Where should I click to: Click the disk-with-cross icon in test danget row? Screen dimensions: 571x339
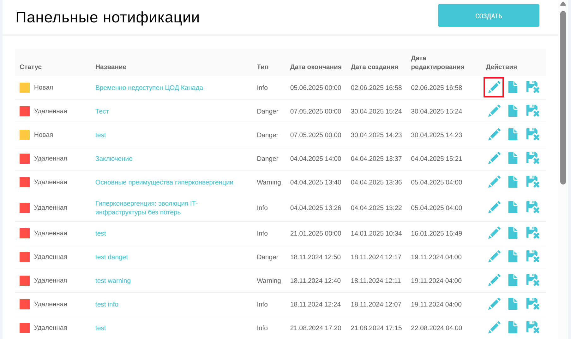coord(533,256)
